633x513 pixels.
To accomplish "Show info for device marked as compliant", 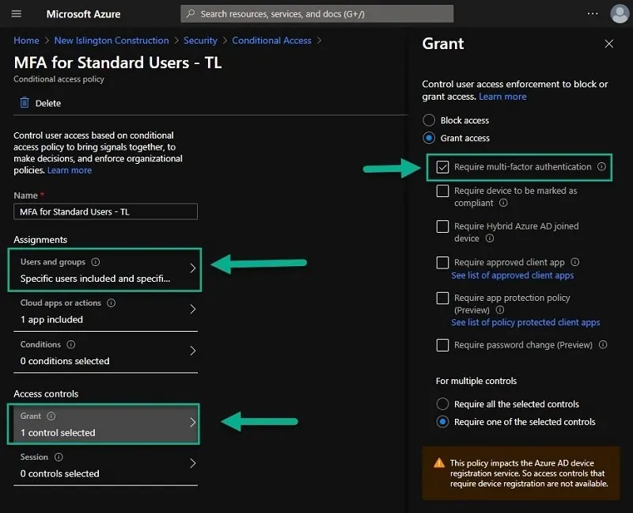I will click(x=503, y=203).
